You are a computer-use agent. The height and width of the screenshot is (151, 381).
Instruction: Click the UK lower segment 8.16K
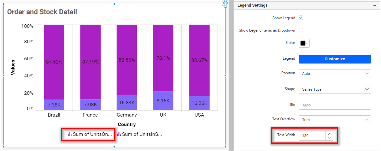(163, 101)
